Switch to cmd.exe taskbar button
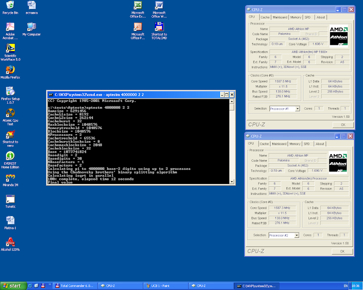The width and height of the screenshot is (363, 290). click(256, 286)
